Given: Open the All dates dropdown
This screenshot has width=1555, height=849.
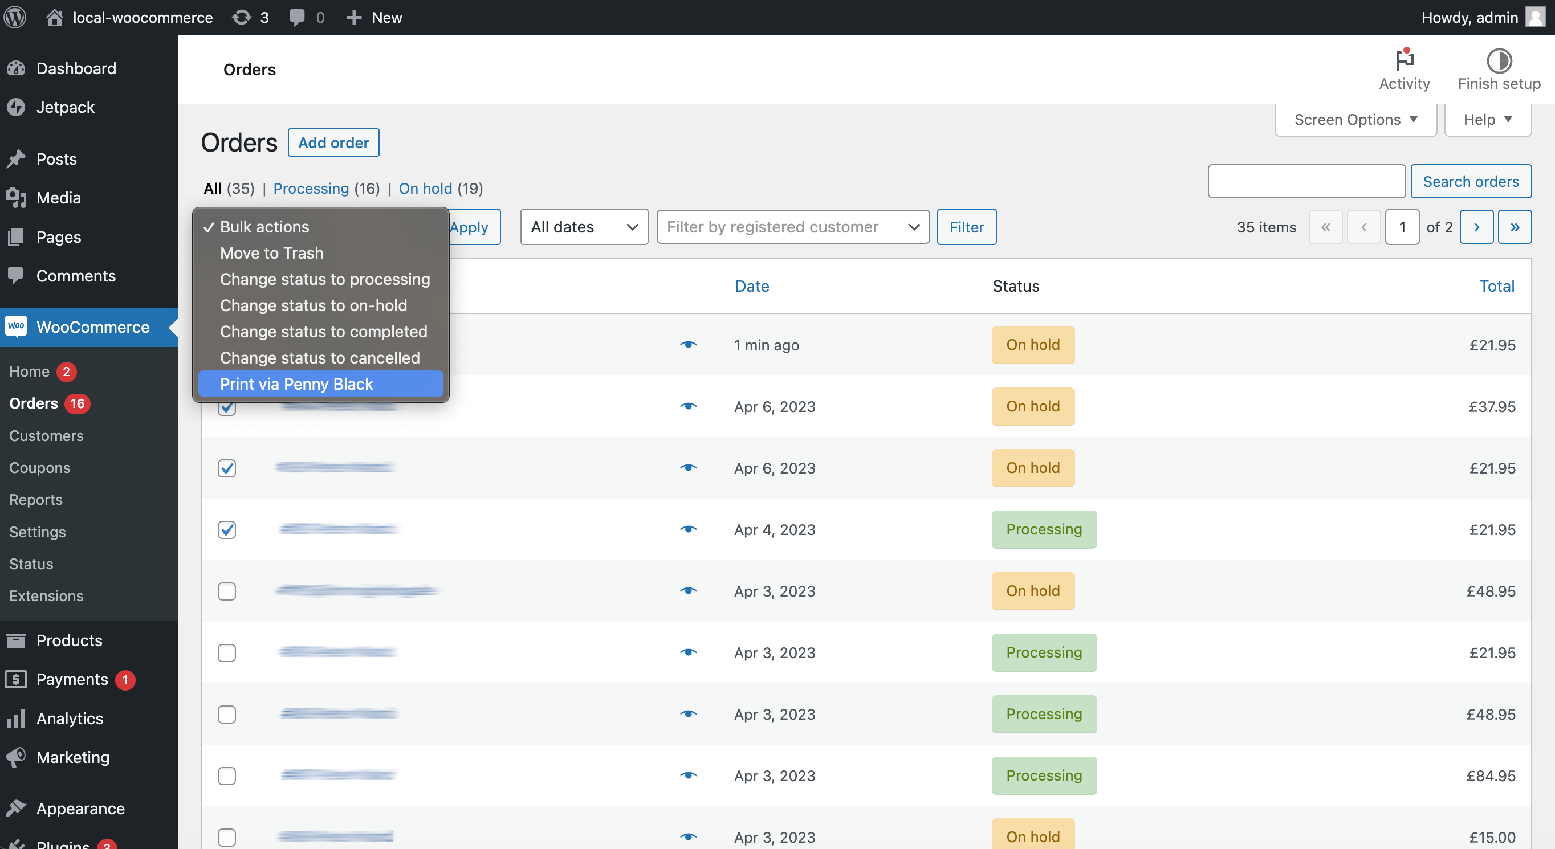Looking at the screenshot, I should [584, 227].
